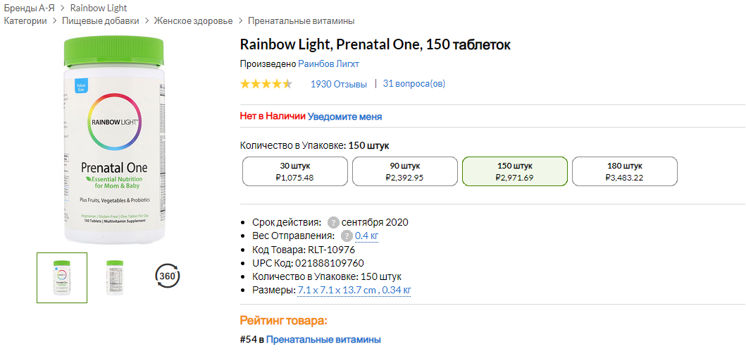Open the Женское здоровье category breadcrumb
This screenshot has width=746, height=354.
pyautogui.click(x=193, y=20)
